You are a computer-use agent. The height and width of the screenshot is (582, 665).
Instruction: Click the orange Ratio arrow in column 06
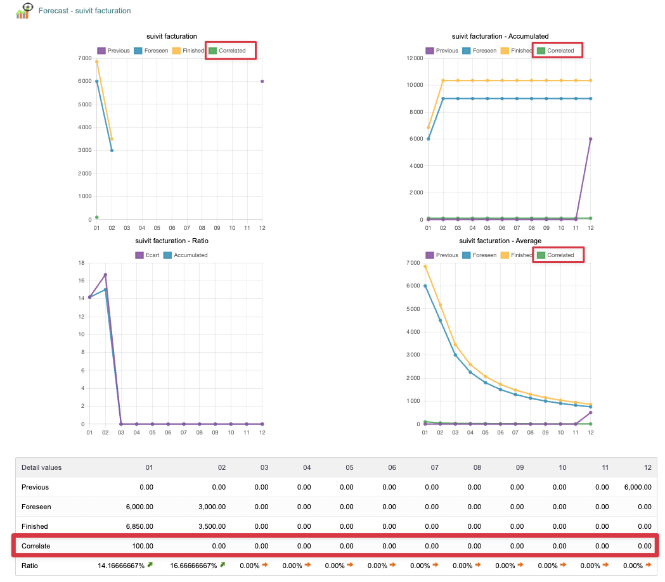click(393, 565)
